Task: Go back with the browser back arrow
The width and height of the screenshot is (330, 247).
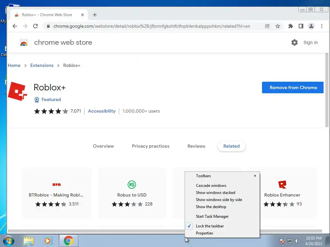Action: point(15,26)
